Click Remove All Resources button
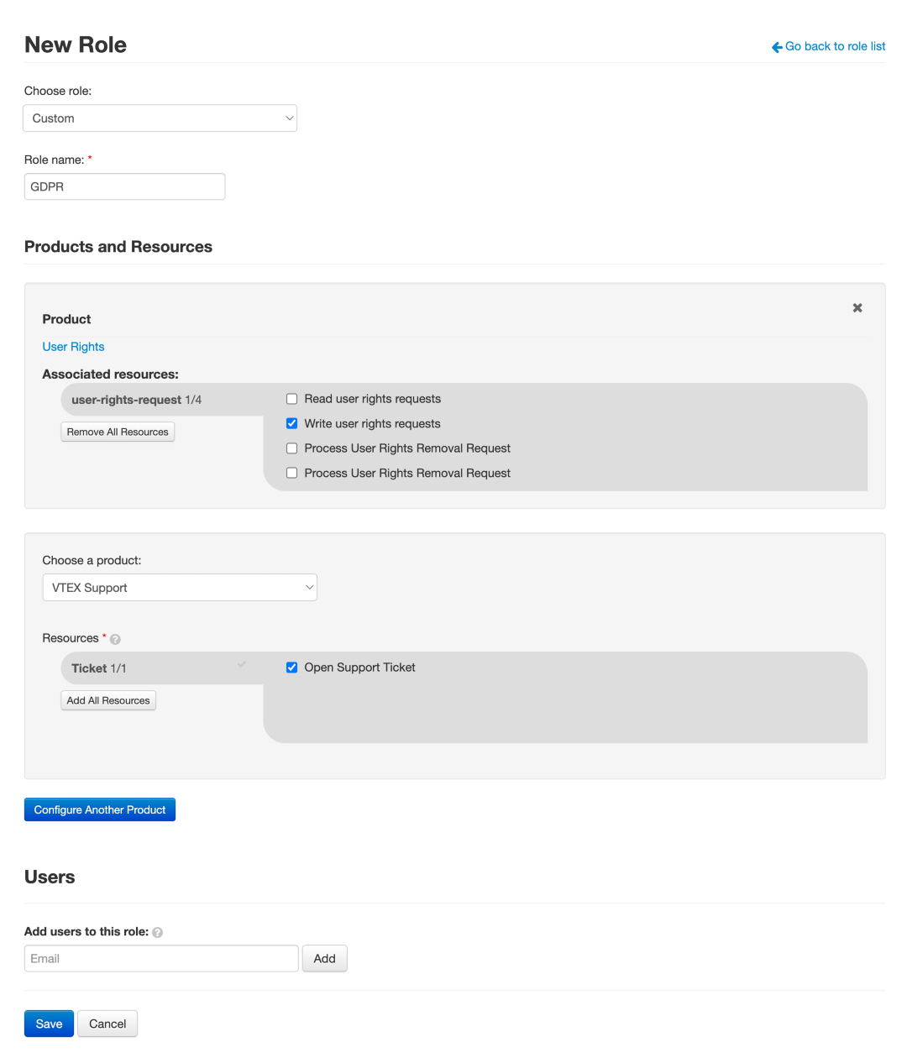Screen dimensions: 907x1058 (118, 432)
